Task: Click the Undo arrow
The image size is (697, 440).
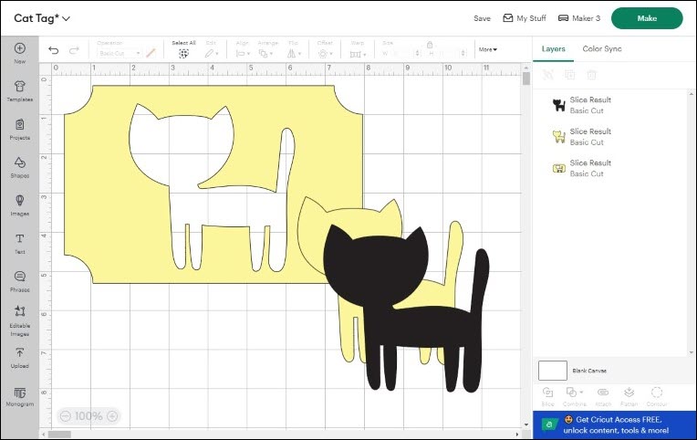Action: [54, 50]
